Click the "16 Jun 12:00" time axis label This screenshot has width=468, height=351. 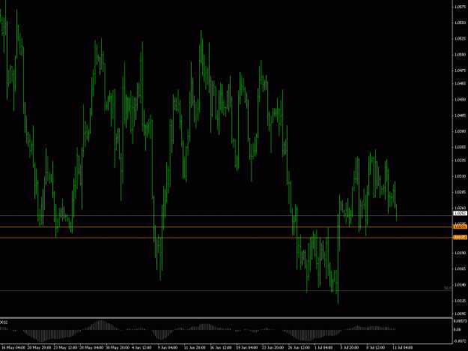pos(221,348)
